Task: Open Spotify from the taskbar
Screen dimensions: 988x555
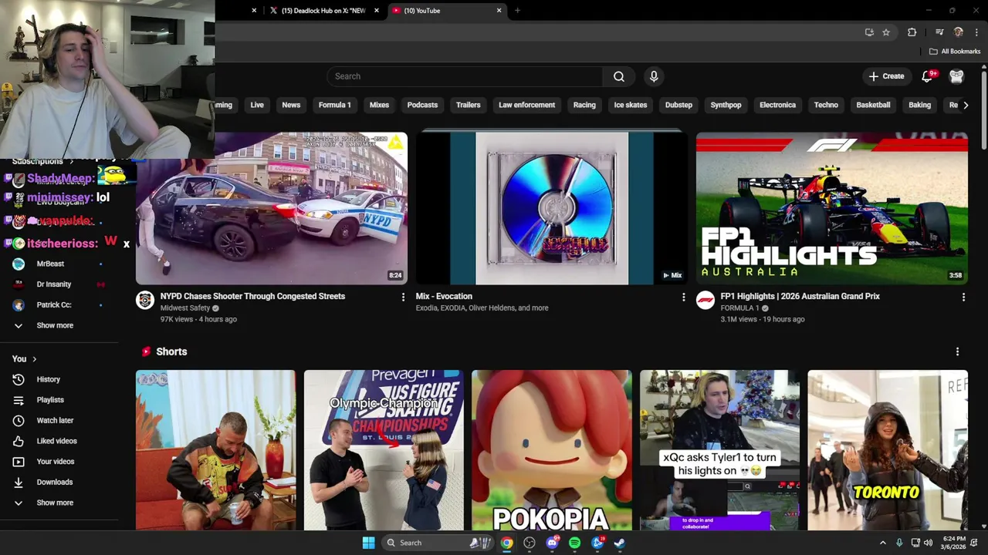Action: click(x=574, y=543)
